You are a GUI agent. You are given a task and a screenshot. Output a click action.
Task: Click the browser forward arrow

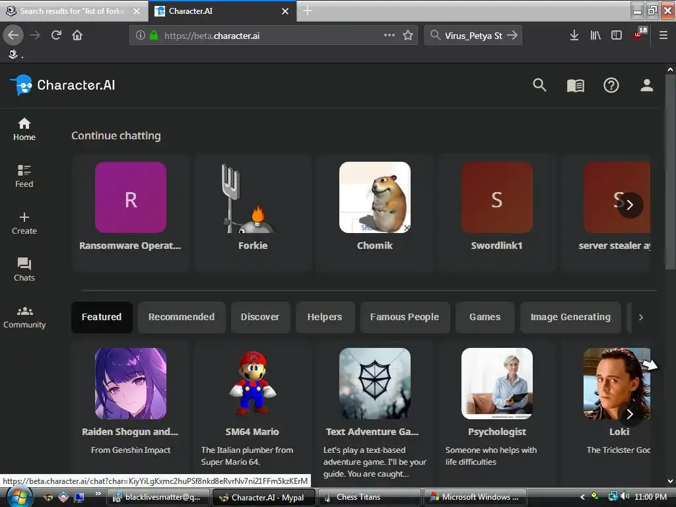pyautogui.click(x=35, y=36)
